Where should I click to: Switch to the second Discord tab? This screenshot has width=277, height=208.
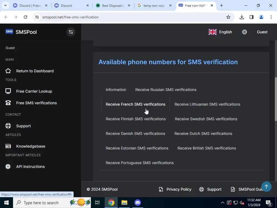tap(71, 5)
